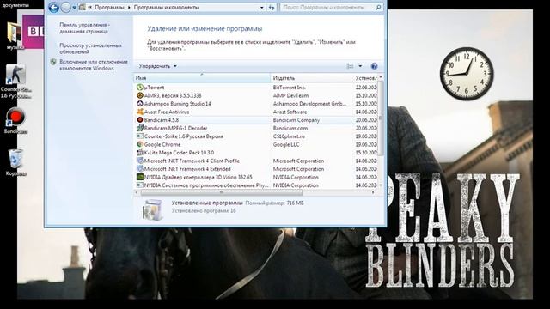Click the help question mark icon
Image resolution: width=550 pixels, height=309 pixels.
pyautogui.click(x=375, y=66)
